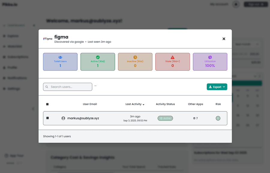Click the magnifier icon in the search field
Viewport: 270px width, 173px height.
tap(47, 87)
